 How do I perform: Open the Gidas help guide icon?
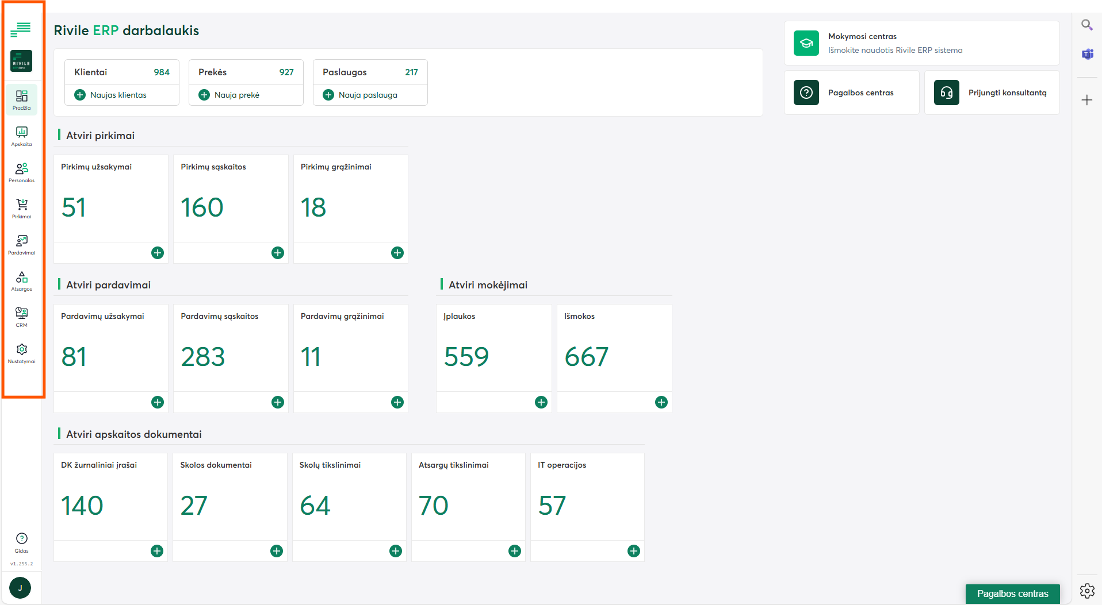(x=21, y=542)
